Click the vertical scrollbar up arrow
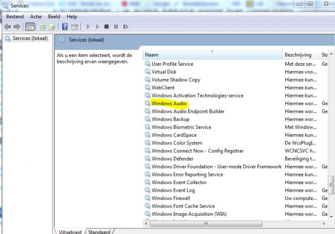 [x=331, y=54]
